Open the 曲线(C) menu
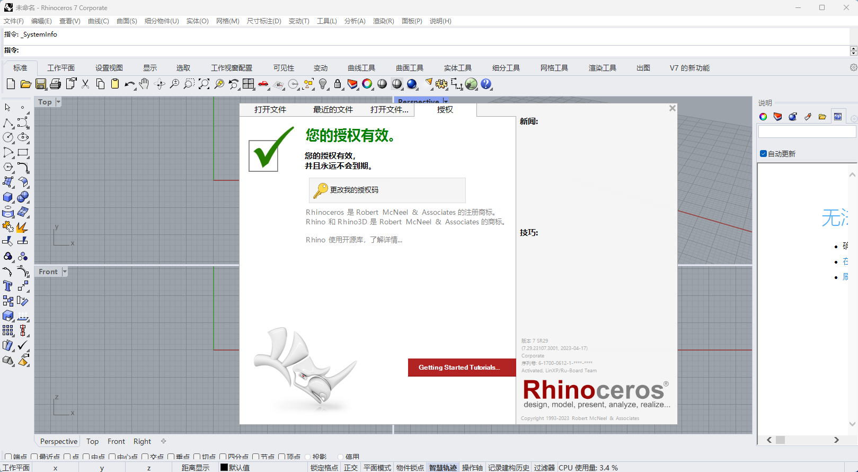This screenshot has height=472, width=858. click(x=99, y=21)
